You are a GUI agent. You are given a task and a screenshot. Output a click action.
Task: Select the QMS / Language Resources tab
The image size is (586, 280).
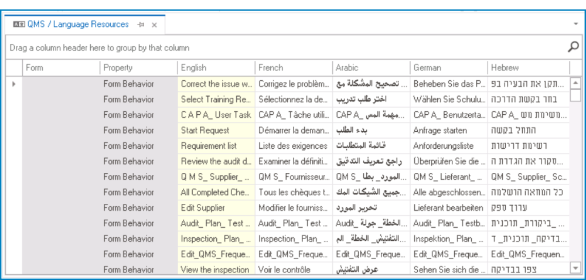(x=78, y=25)
